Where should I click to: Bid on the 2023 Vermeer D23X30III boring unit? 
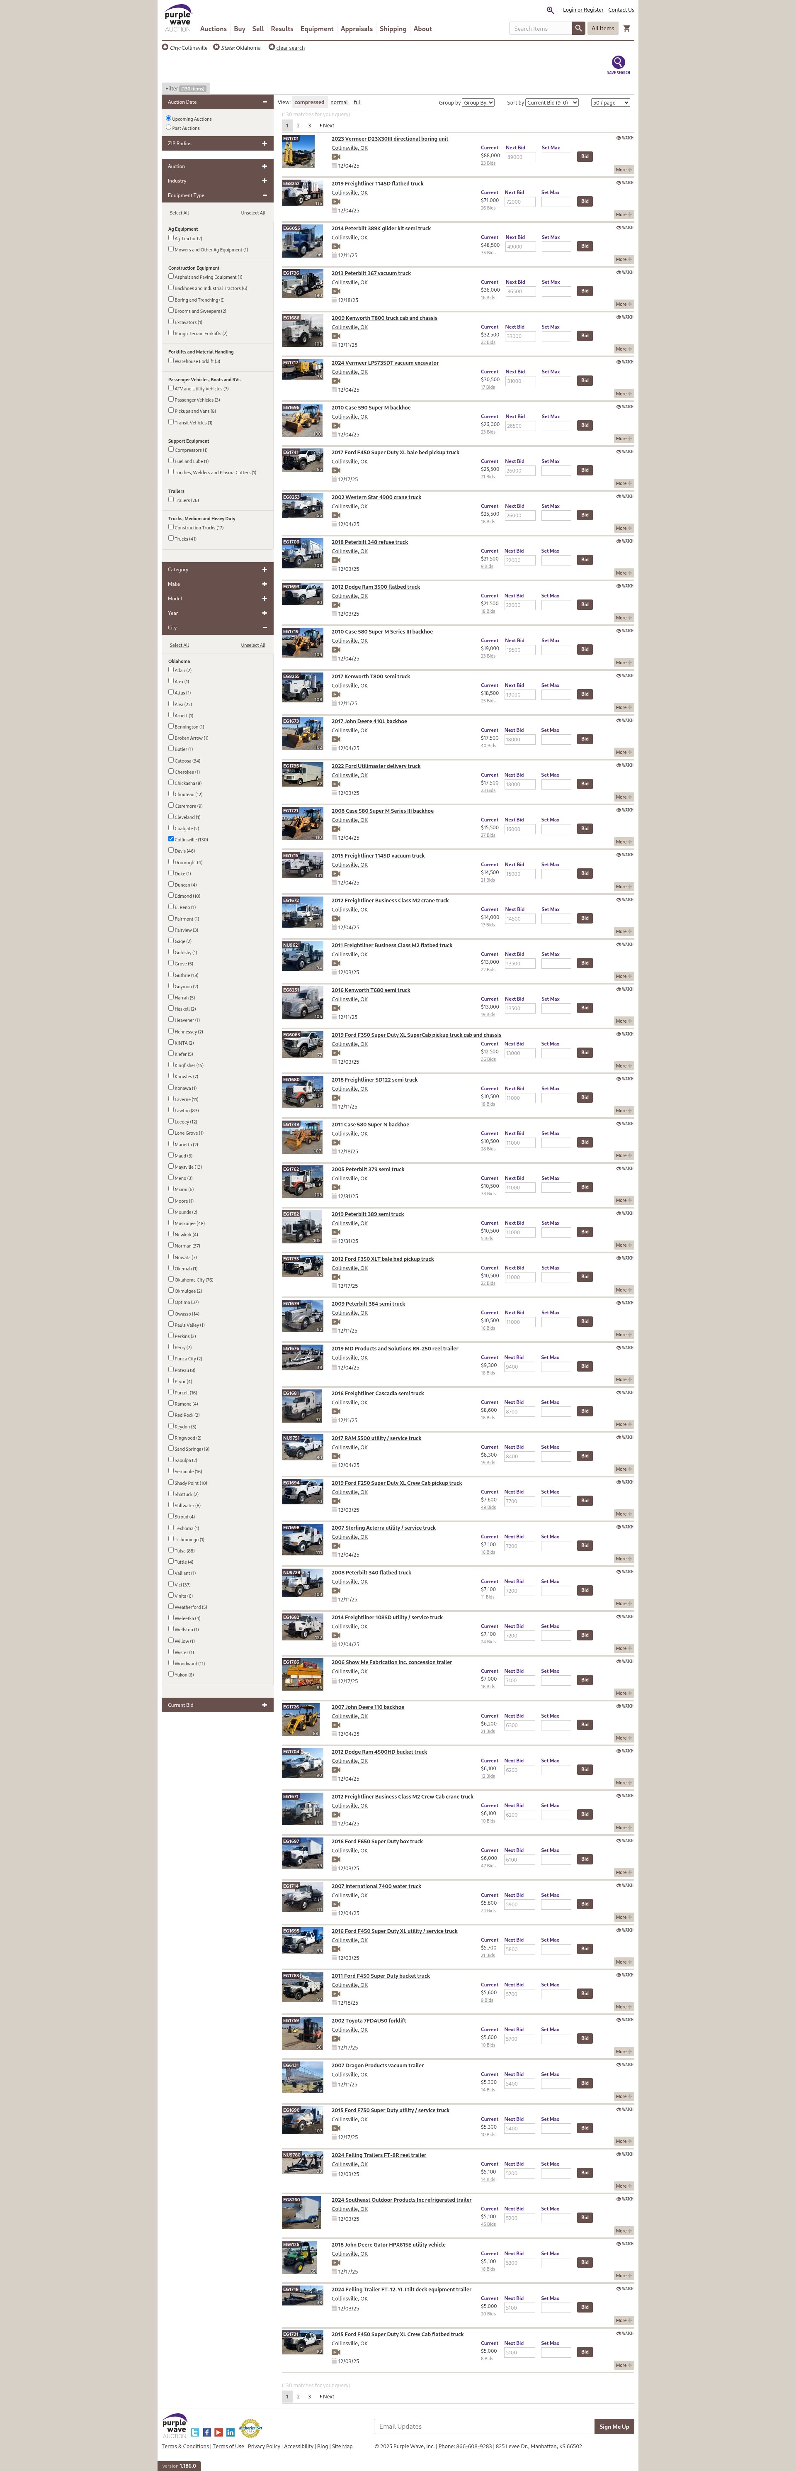[x=584, y=156]
